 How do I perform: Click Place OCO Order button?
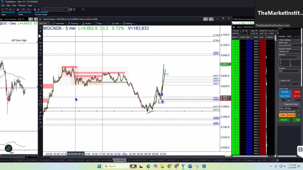289,104
